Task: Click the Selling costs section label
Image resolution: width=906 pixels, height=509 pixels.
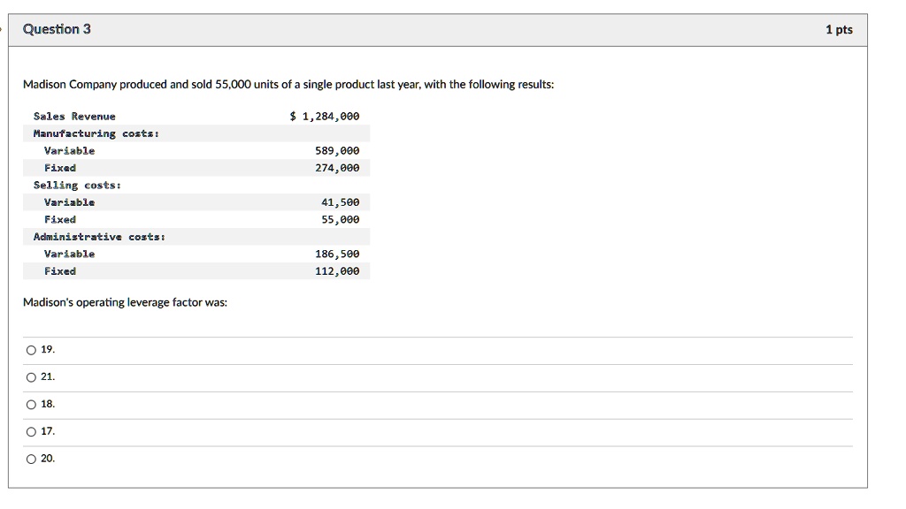Action: [77, 186]
